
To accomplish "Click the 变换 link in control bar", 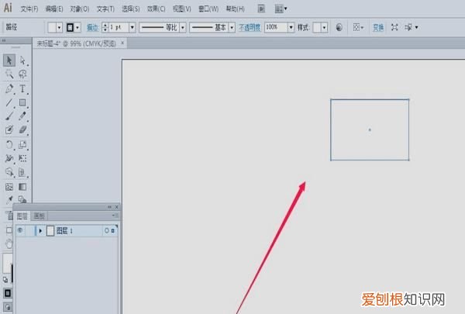I will tap(378, 27).
